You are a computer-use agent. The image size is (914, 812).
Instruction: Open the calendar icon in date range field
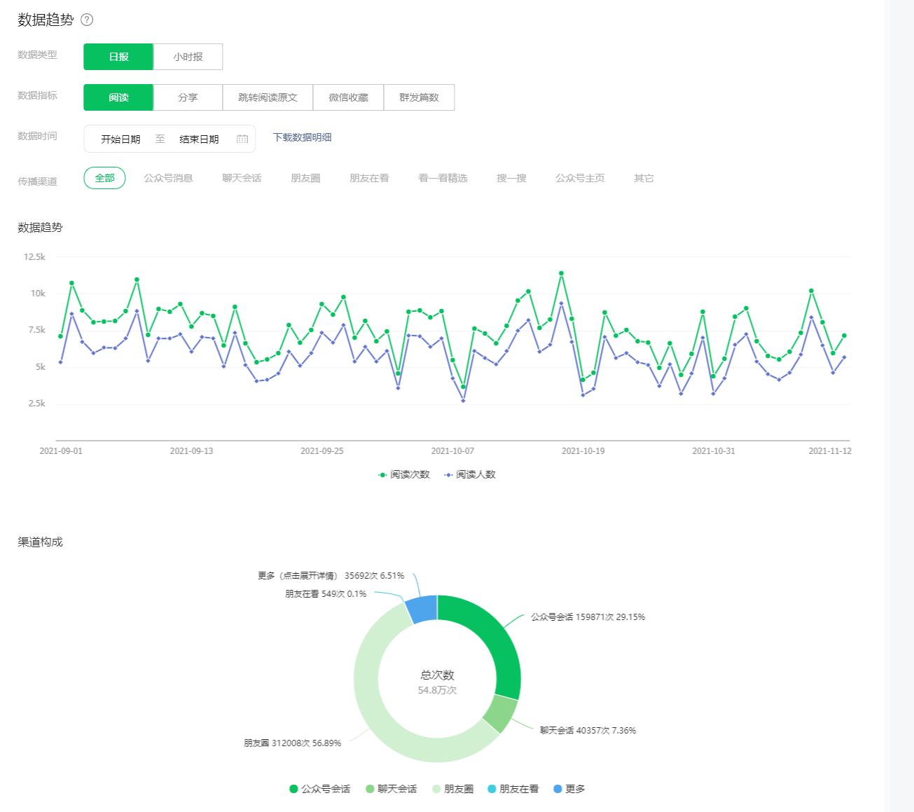tap(242, 139)
